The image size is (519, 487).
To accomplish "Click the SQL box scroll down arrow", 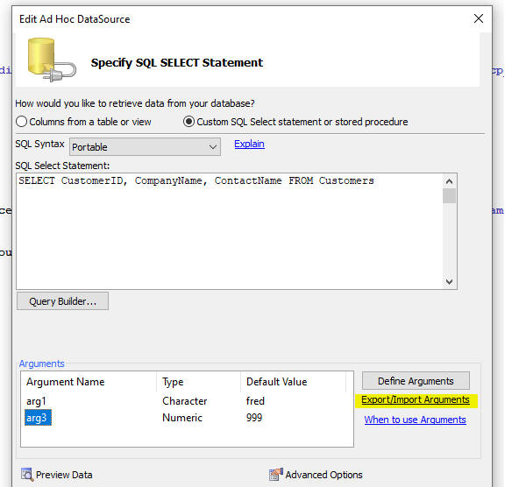I will click(x=449, y=282).
